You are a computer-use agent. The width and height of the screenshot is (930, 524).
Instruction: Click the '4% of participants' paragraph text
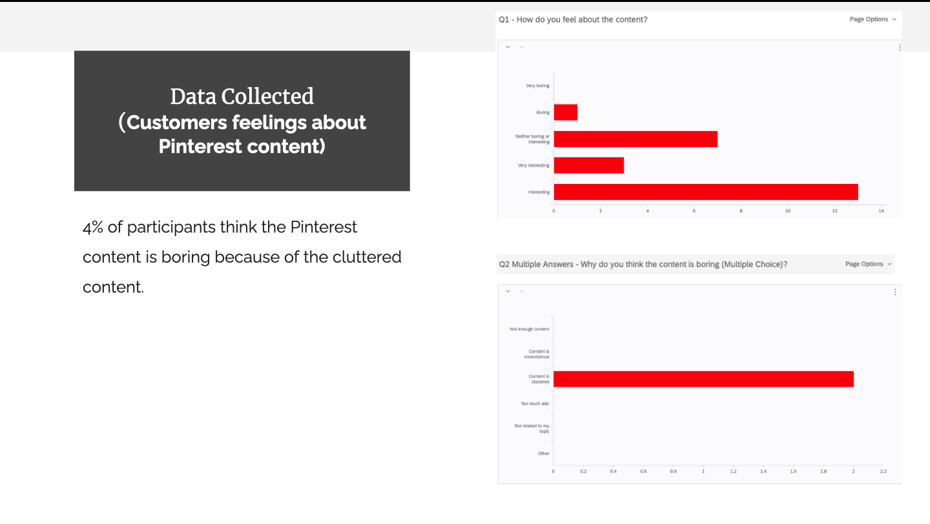(x=242, y=257)
